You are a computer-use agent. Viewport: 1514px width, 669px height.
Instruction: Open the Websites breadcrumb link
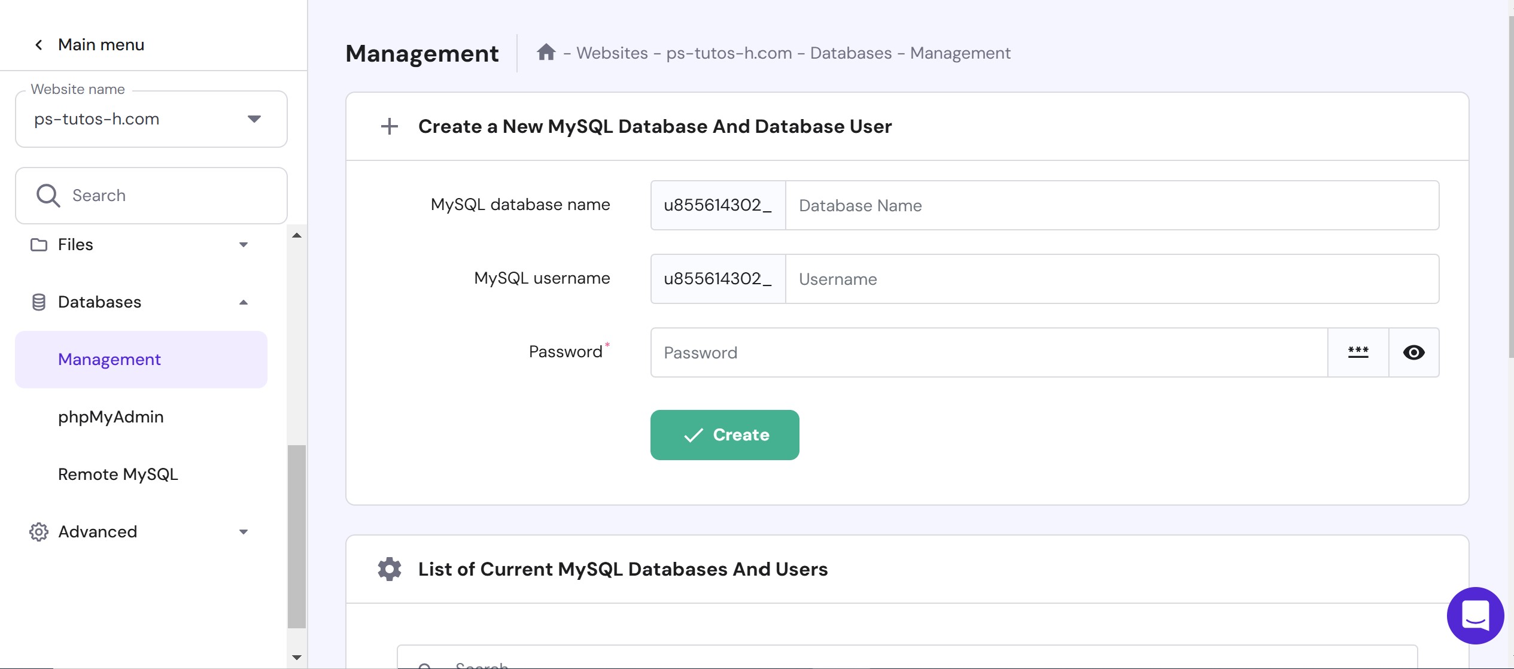(612, 53)
